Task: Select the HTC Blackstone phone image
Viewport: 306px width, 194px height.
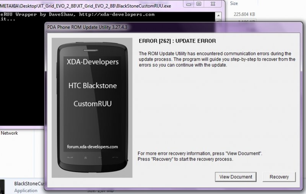Action: coord(92,108)
